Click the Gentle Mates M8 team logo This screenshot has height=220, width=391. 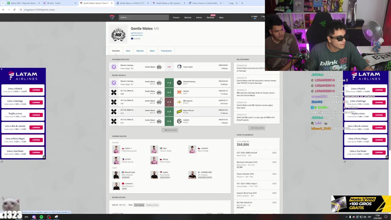tap(118, 34)
